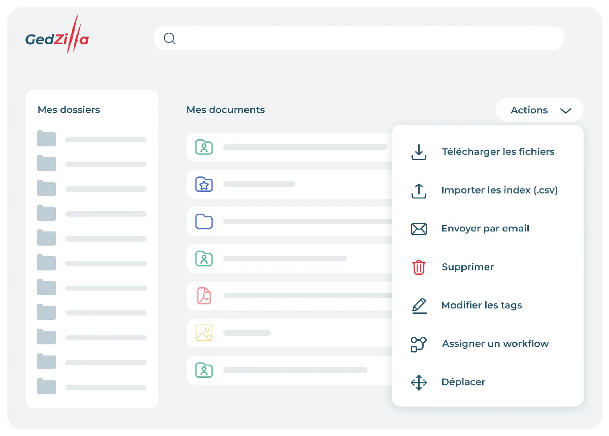Focus the top search bar field

pos(359,38)
